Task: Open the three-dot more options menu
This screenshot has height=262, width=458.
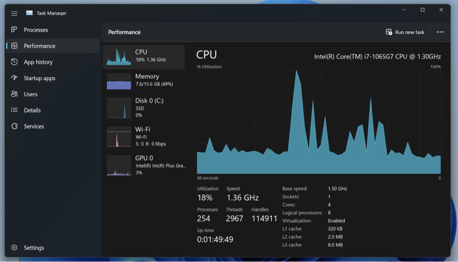Action: pyautogui.click(x=440, y=32)
